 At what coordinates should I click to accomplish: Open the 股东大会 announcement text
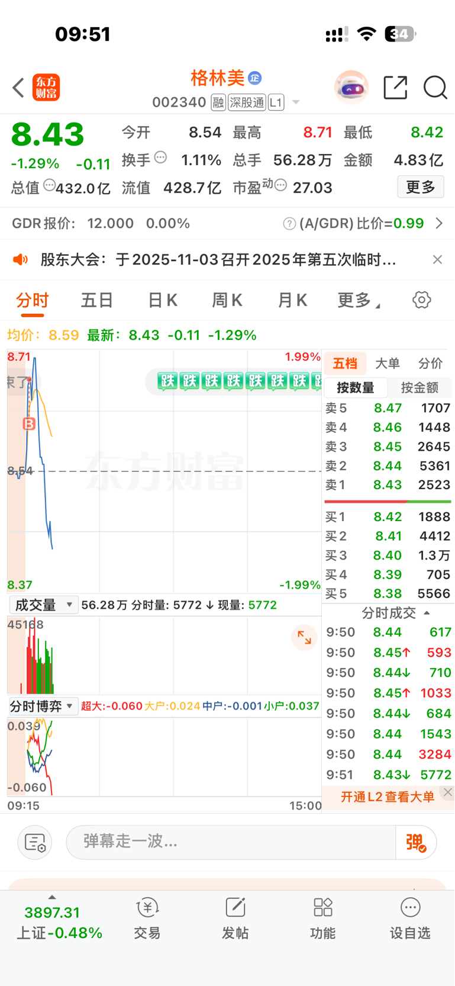tap(218, 259)
